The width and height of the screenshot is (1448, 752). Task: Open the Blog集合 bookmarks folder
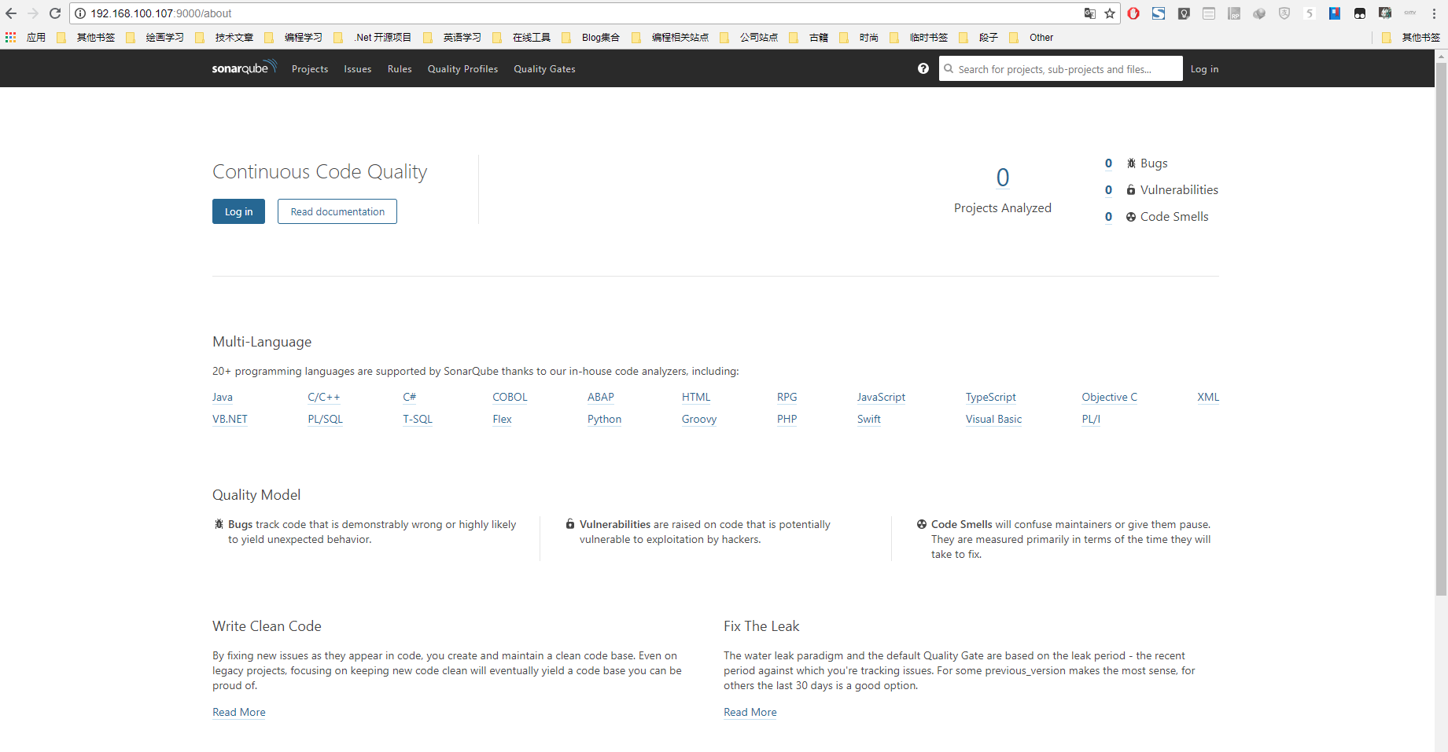click(x=591, y=38)
